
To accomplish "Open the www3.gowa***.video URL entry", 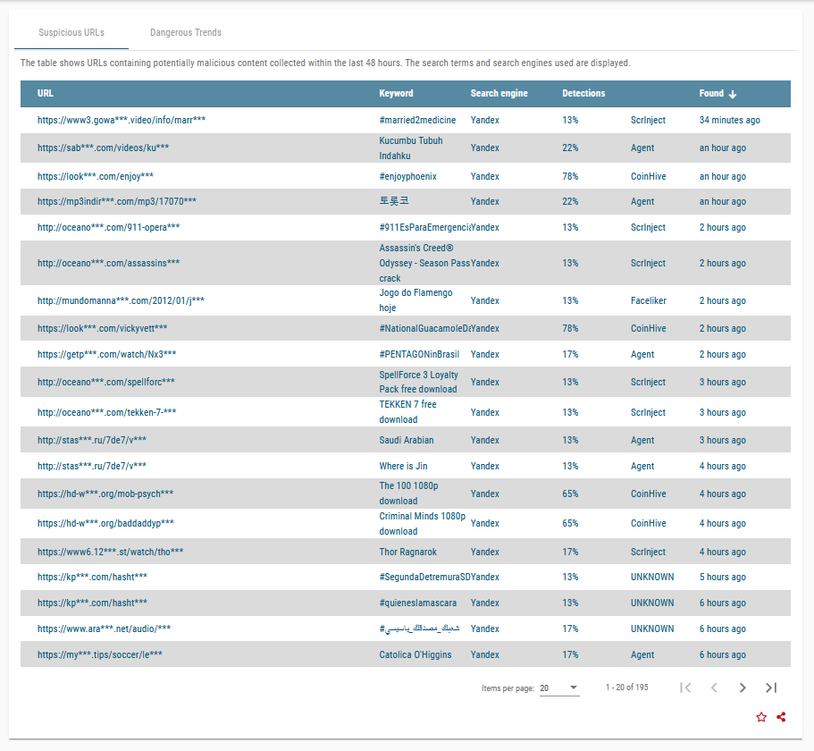I will click(122, 120).
